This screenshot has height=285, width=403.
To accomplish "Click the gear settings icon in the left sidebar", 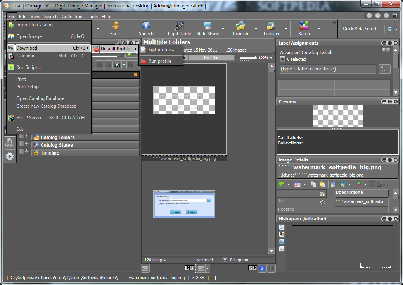I will [x=10, y=156].
